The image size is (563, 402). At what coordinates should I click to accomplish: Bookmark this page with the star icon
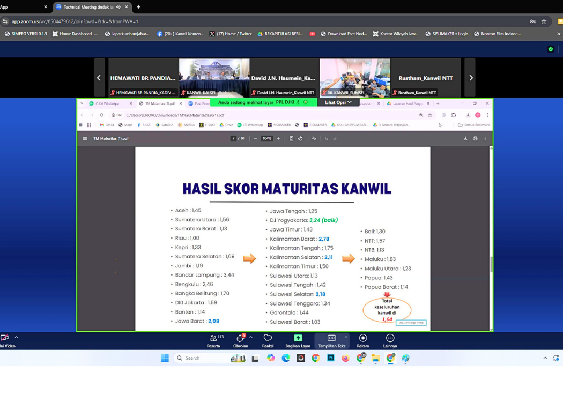point(544,21)
